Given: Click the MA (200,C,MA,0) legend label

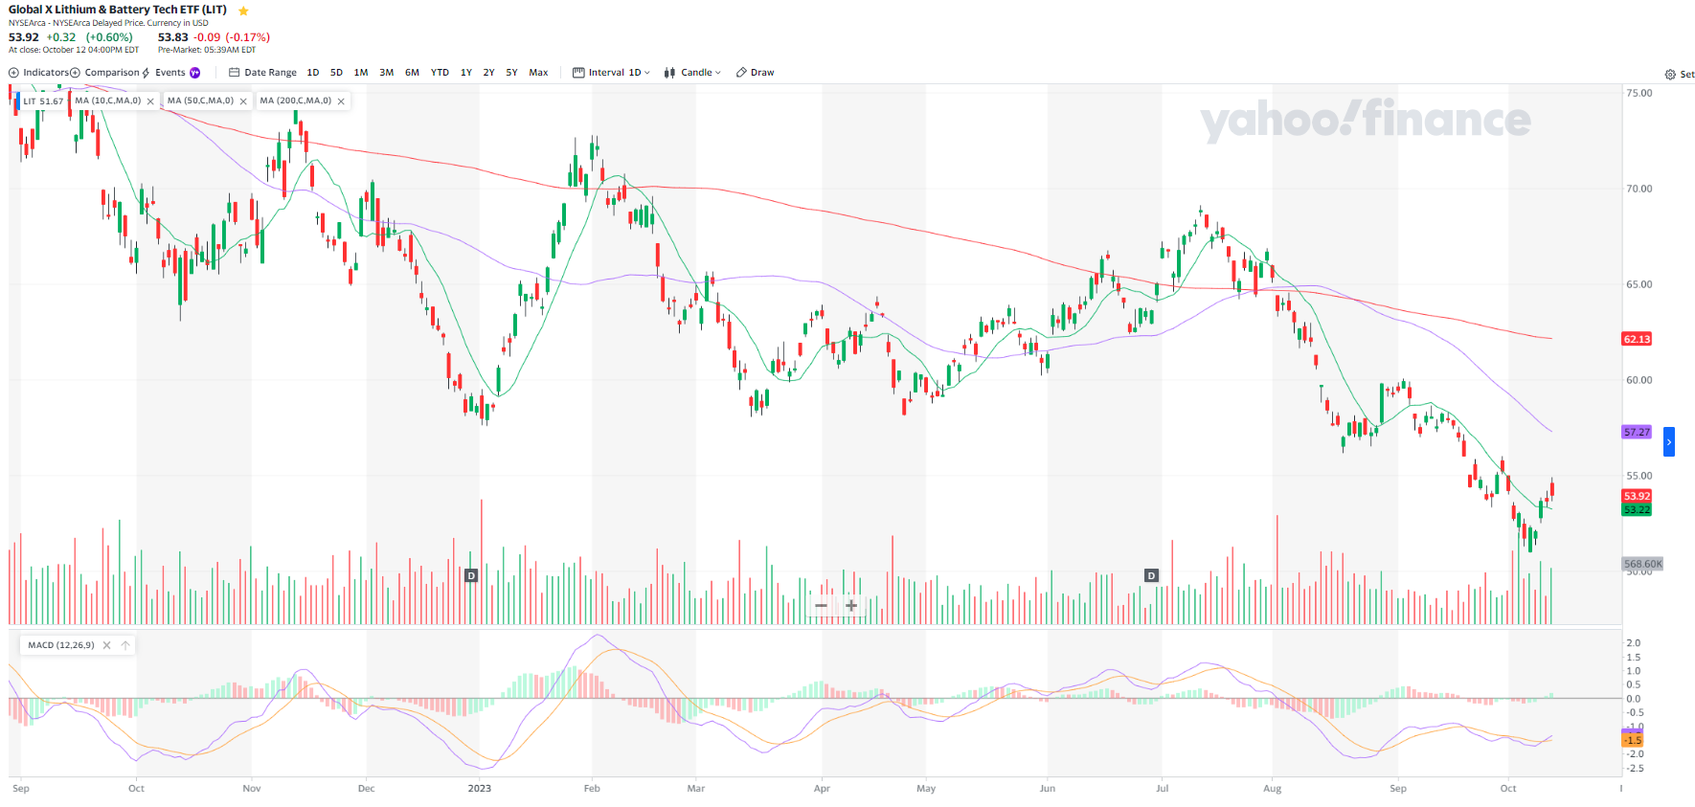Looking at the screenshot, I should [296, 101].
